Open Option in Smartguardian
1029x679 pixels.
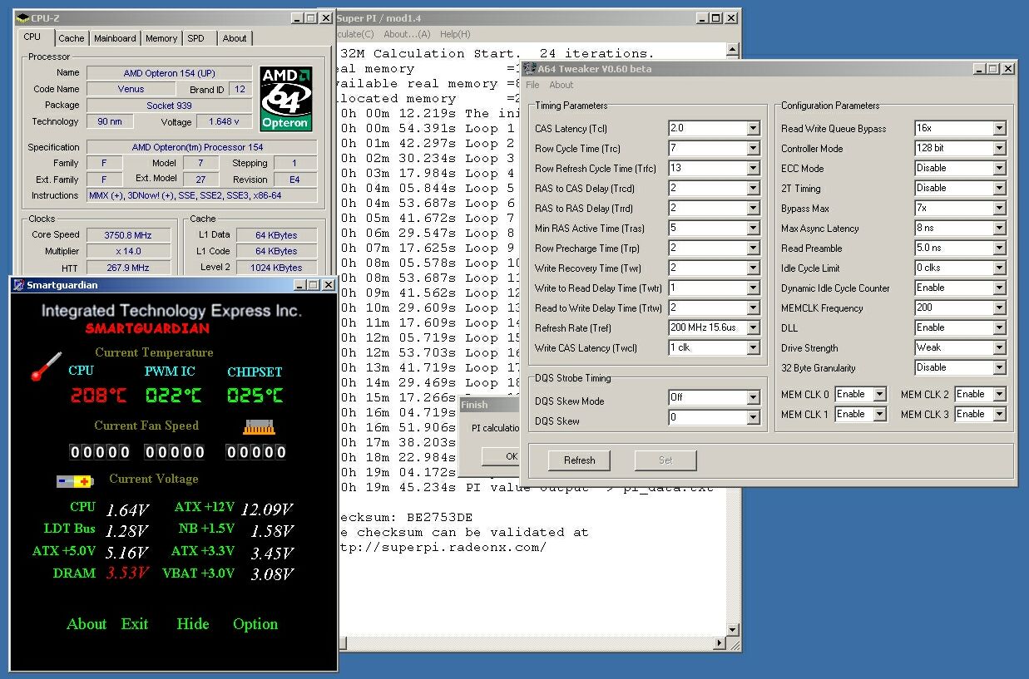click(255, 624)
